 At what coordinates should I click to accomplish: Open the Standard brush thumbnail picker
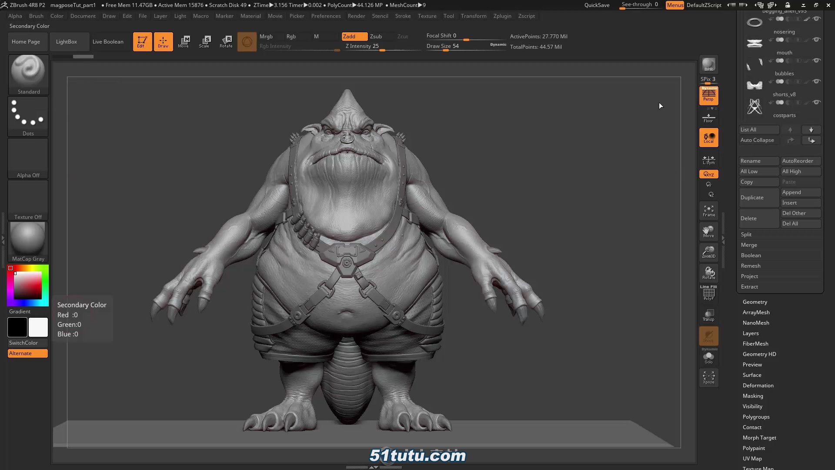point(28,74)
